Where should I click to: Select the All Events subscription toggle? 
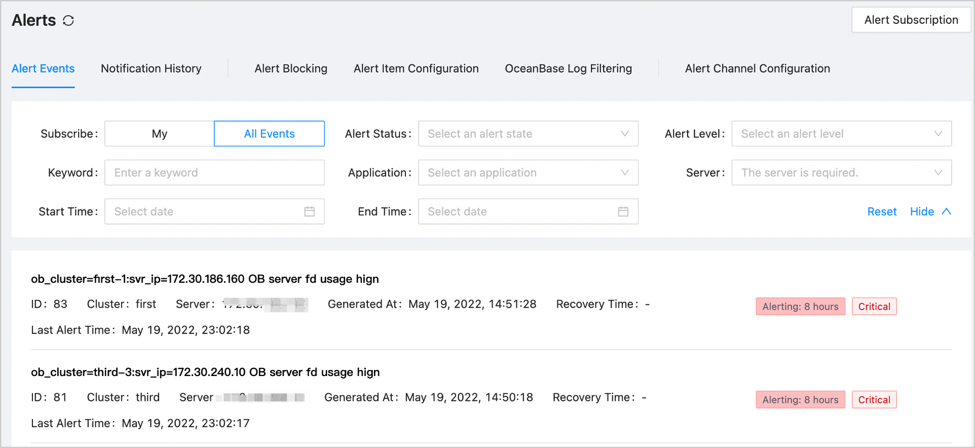coord(269,134)
